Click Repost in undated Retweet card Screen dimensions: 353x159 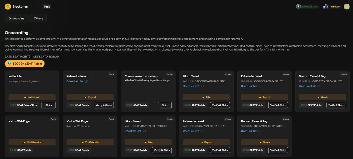90,97
